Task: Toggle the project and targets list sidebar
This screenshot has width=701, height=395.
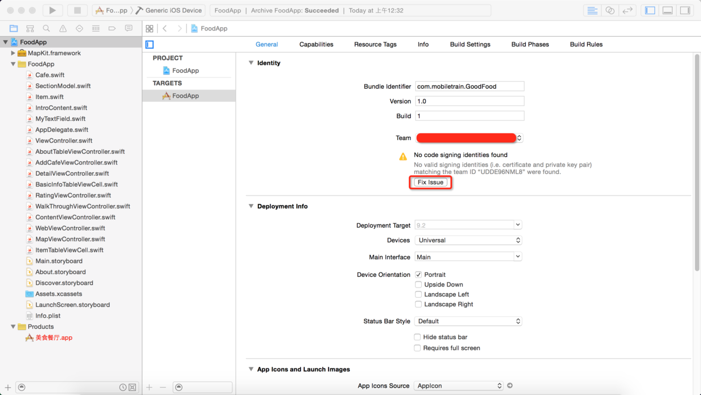Action: (x=150, y=45)
